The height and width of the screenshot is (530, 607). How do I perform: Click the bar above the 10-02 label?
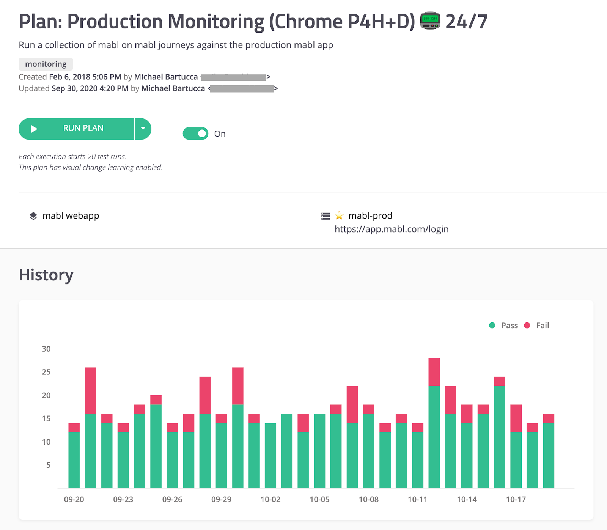270,456
